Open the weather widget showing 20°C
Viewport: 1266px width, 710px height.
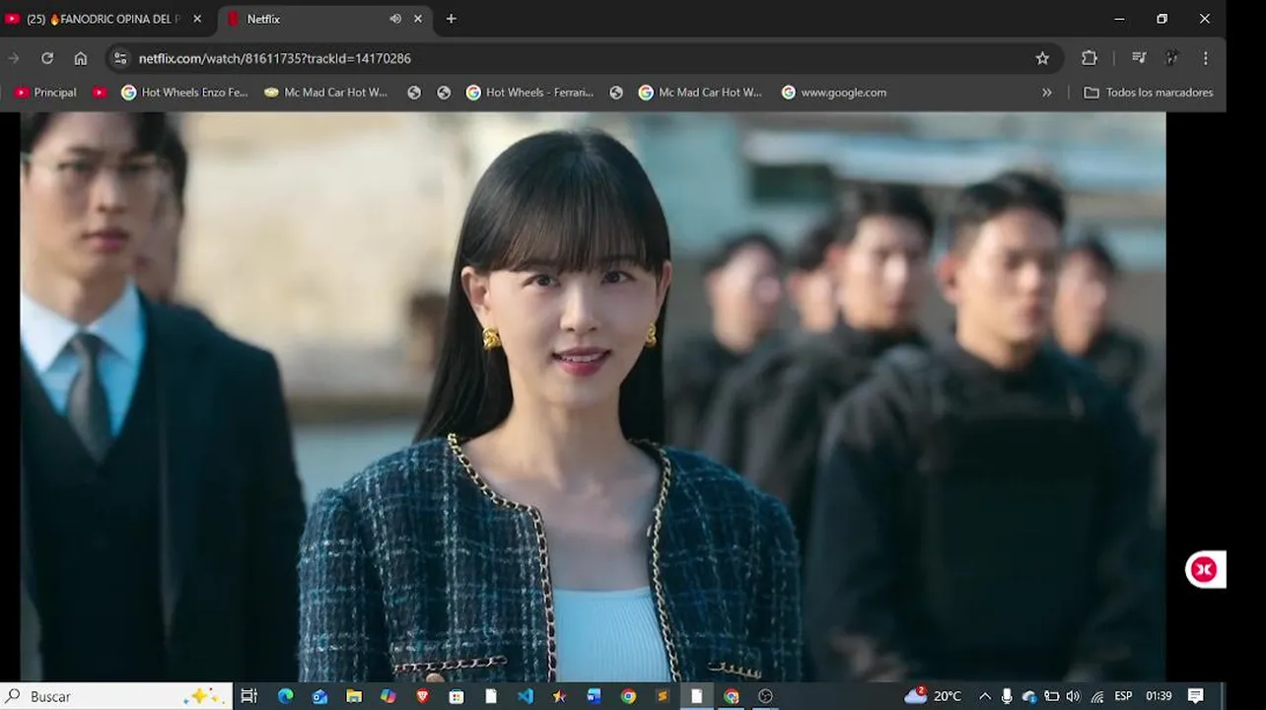coord(934,696)
